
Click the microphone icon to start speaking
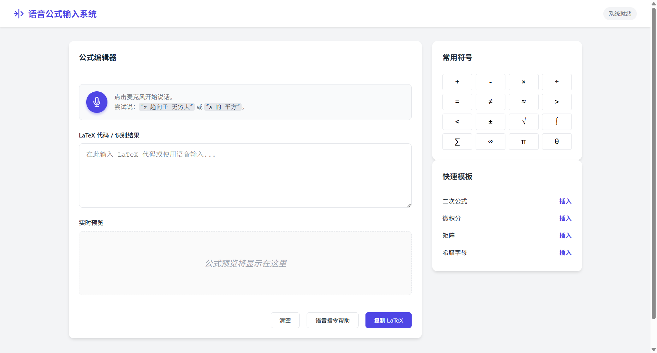tap(97, 102)
